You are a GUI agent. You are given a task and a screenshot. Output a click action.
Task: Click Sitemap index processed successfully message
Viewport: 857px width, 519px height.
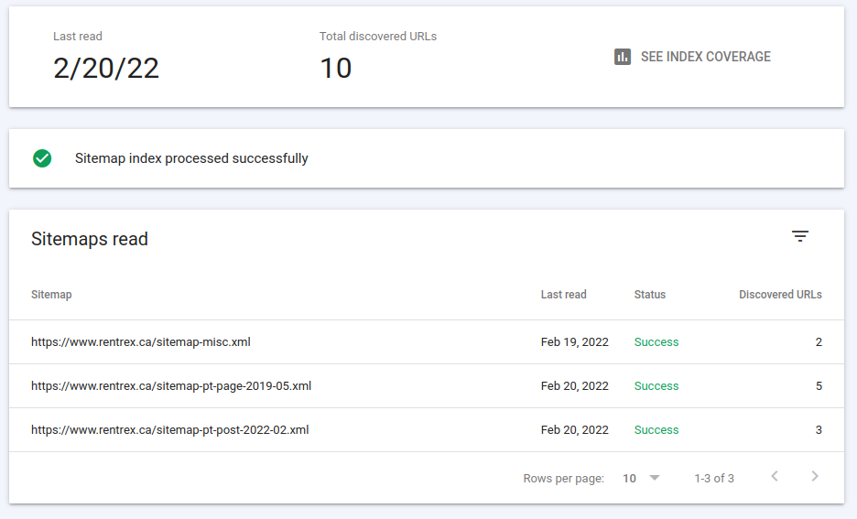tap(191, 158)
